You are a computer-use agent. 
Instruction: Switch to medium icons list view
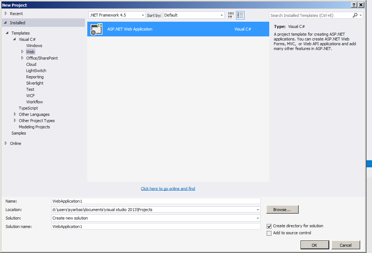coord(241,15)
